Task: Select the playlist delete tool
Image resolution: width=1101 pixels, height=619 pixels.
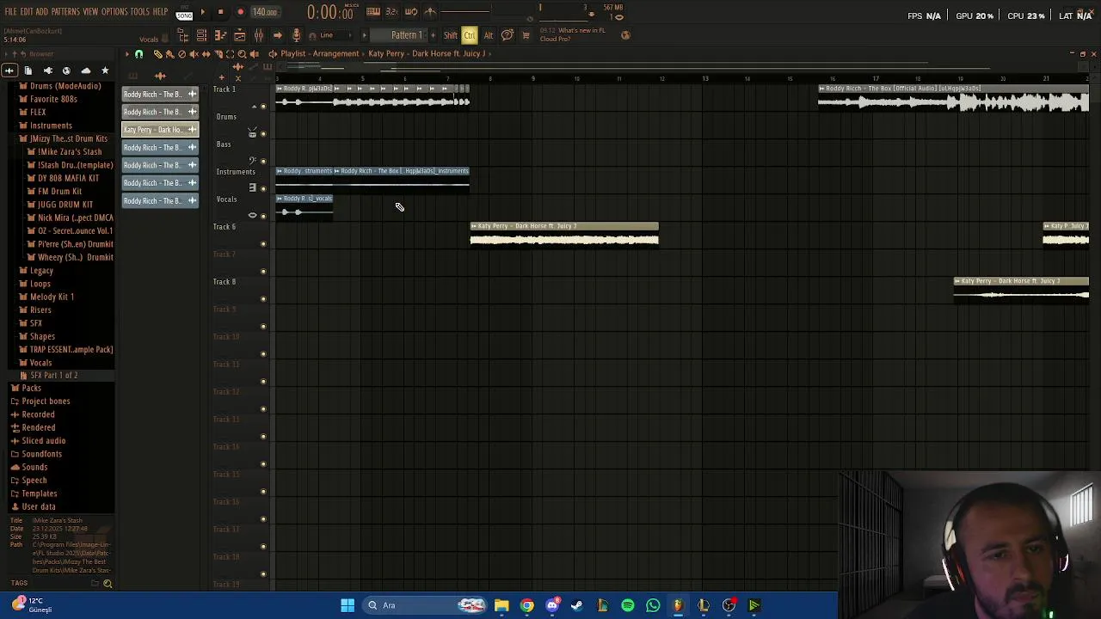Action: (x=181, y=53)
